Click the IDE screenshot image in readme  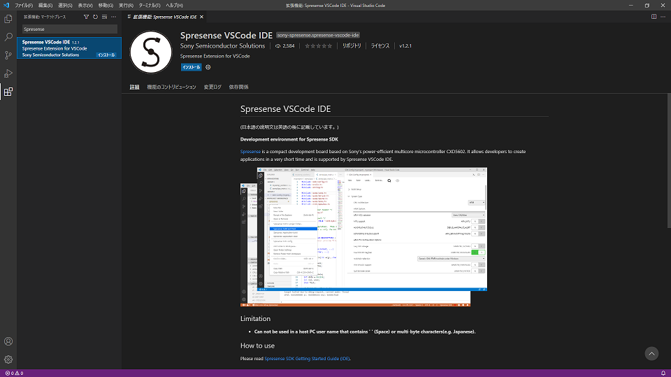(x=363, y=237)
